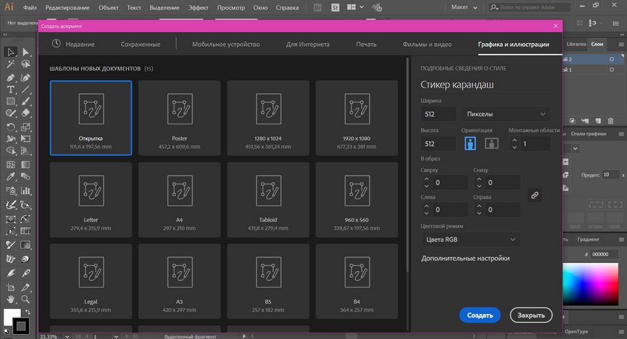Select the A4 template thumbnail
The height and width of the screenshot is (339, 627).
pos(180,200)
